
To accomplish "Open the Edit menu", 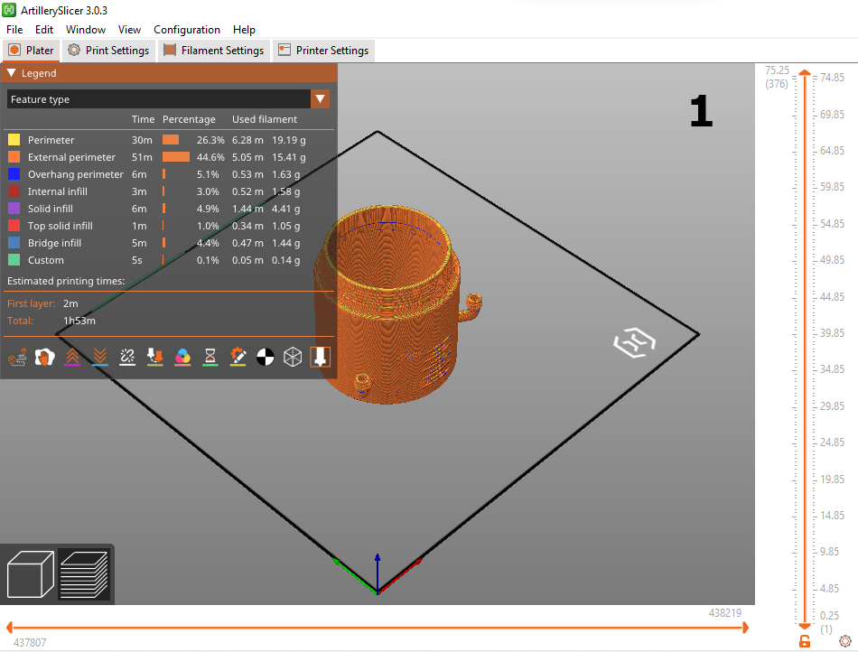I will (x=43, y=30).
